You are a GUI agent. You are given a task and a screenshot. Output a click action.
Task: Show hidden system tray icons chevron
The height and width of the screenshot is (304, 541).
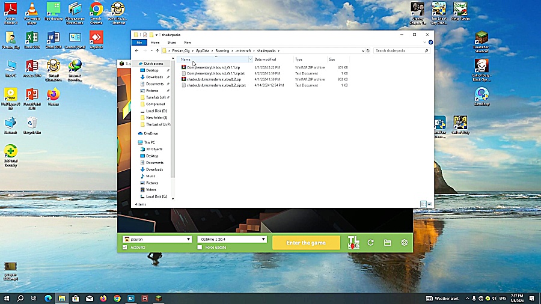click(x=467, y=298)
